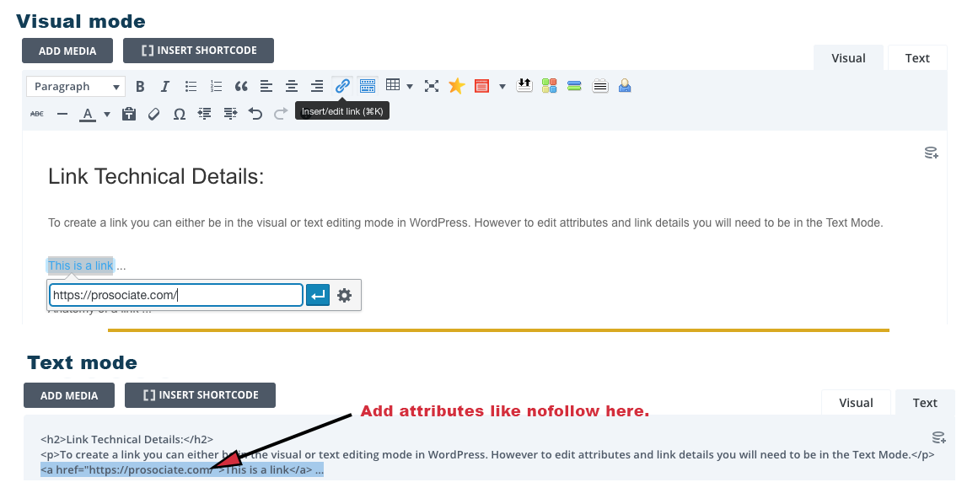Click the yellow star toolbar icon

(x=456, y=86)
